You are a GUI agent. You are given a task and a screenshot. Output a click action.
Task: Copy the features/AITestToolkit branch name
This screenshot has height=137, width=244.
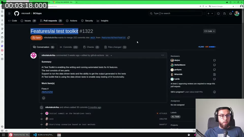129,38
